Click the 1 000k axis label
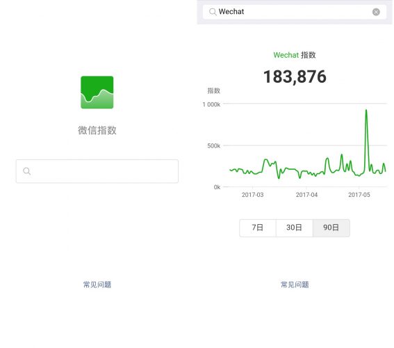Image resolution: width=394 pixels, height=348 pixels. [x=211, y=104]
